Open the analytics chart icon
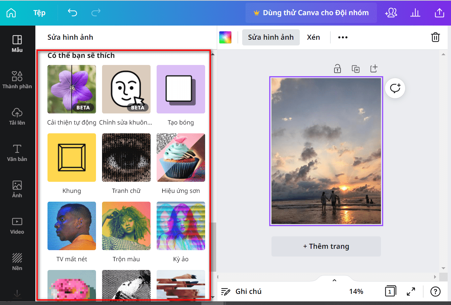This screenshot has height=305, width=451. tap(415, 13)
